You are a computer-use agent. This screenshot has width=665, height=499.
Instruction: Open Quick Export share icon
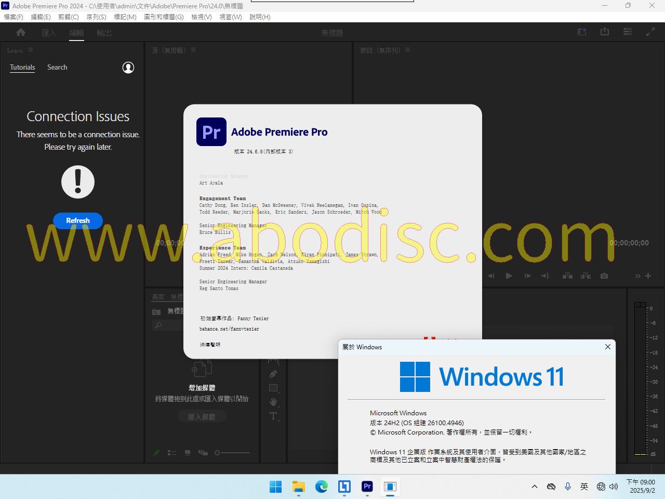pos(605,32)
